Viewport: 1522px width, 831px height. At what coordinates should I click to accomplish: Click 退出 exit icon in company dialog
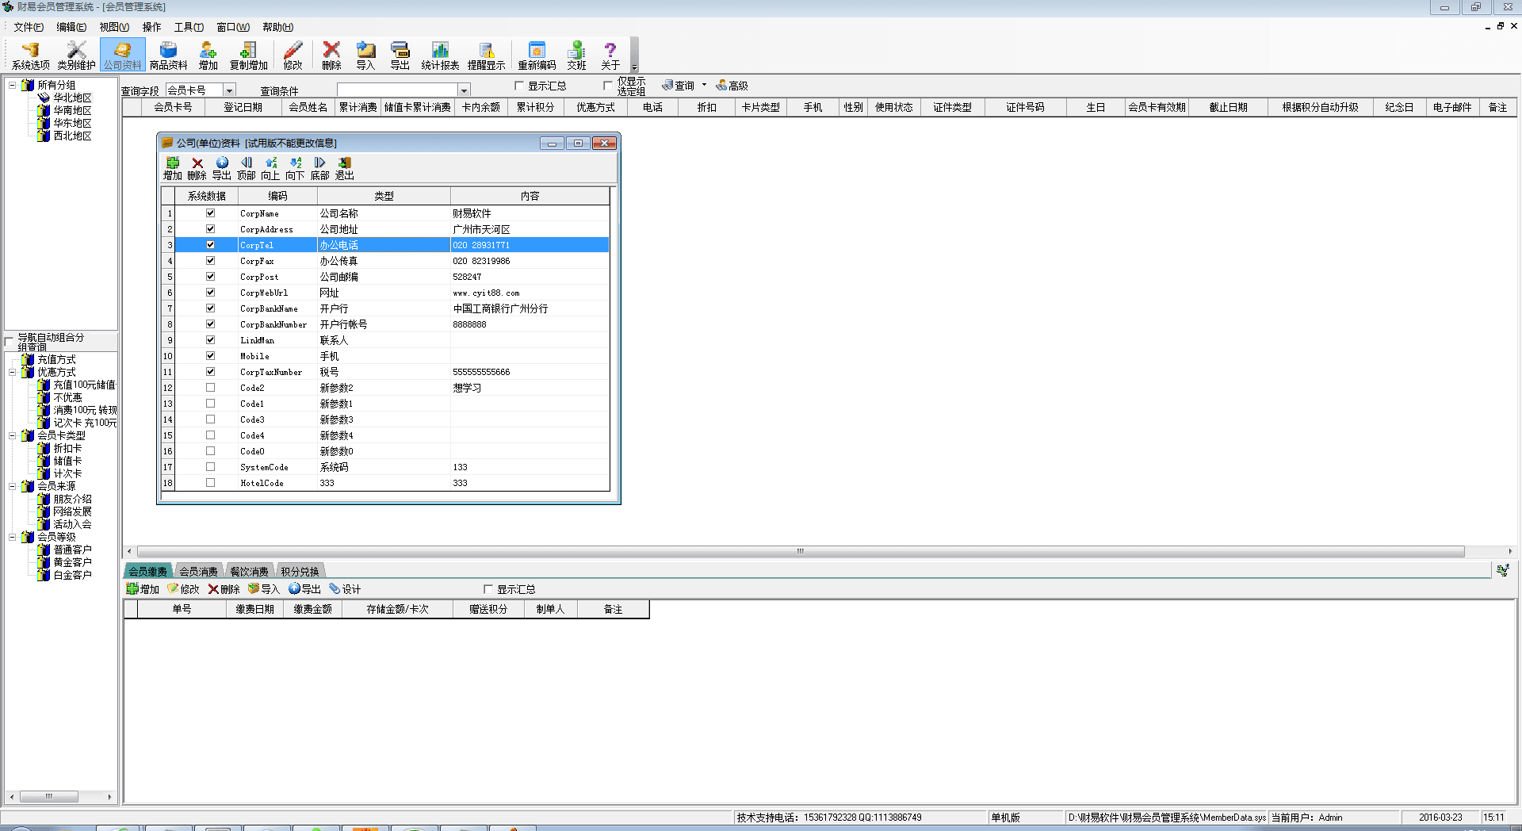pos(345,168)
